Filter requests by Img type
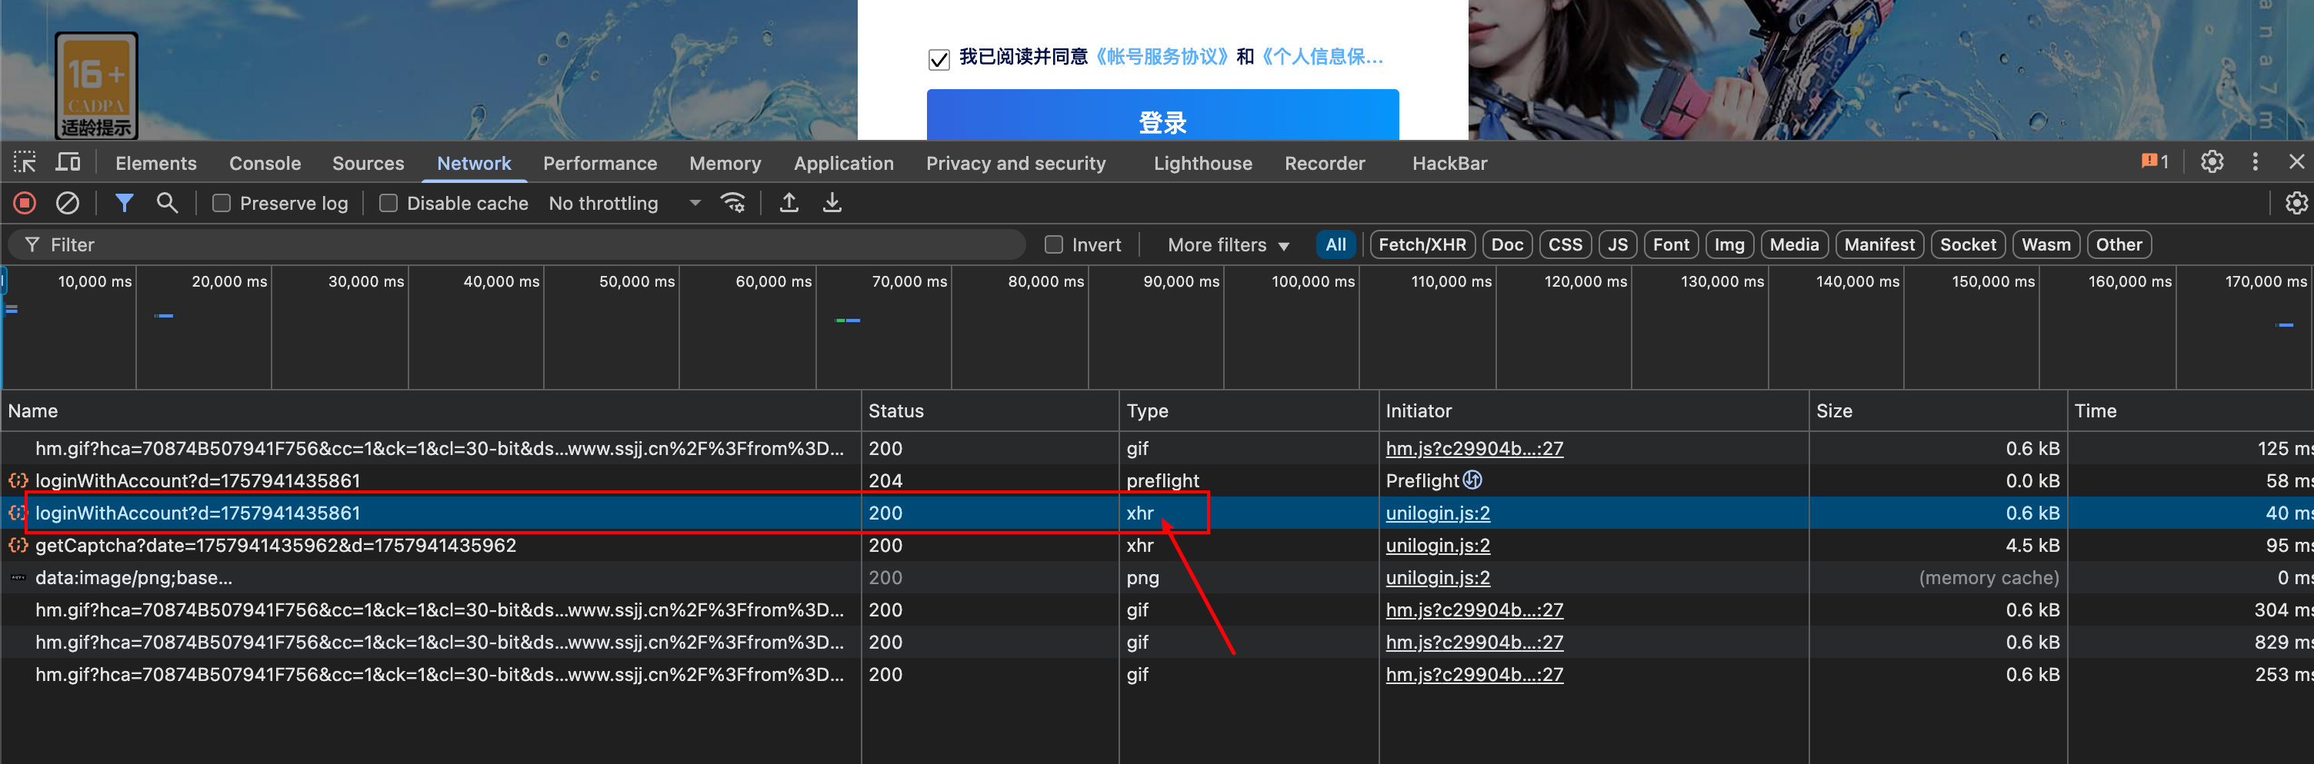Viewport: 2314px width, 764px height. [1729, 245]
